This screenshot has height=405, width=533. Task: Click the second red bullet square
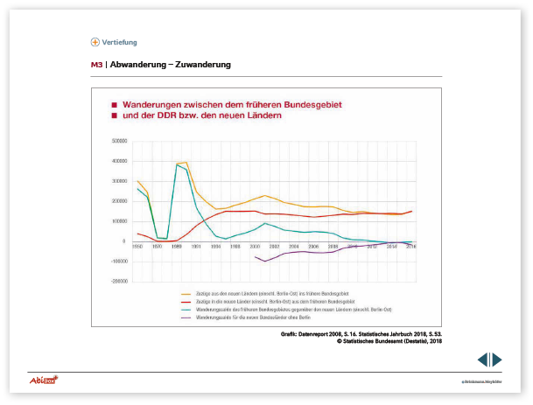[114, 115]
